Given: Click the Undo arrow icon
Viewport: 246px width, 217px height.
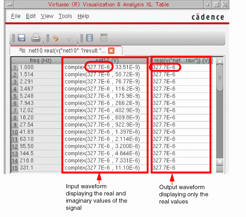Looking at the screenshot, I should (x=55, y=38).
